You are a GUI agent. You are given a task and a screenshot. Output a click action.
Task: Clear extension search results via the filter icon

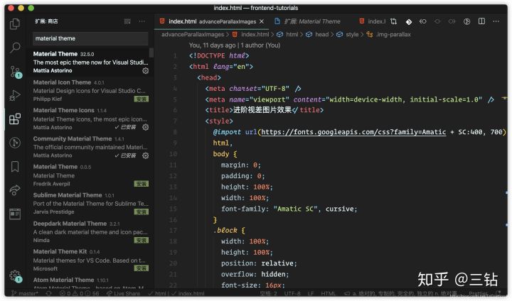127,21
